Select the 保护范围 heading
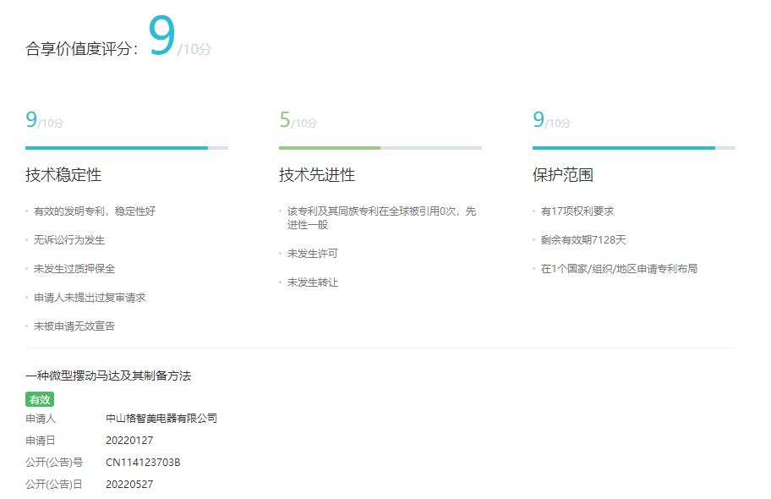Image resolution: width=771 pixels, height=499 pixels. pyautogui.click(x=562, y=175)
